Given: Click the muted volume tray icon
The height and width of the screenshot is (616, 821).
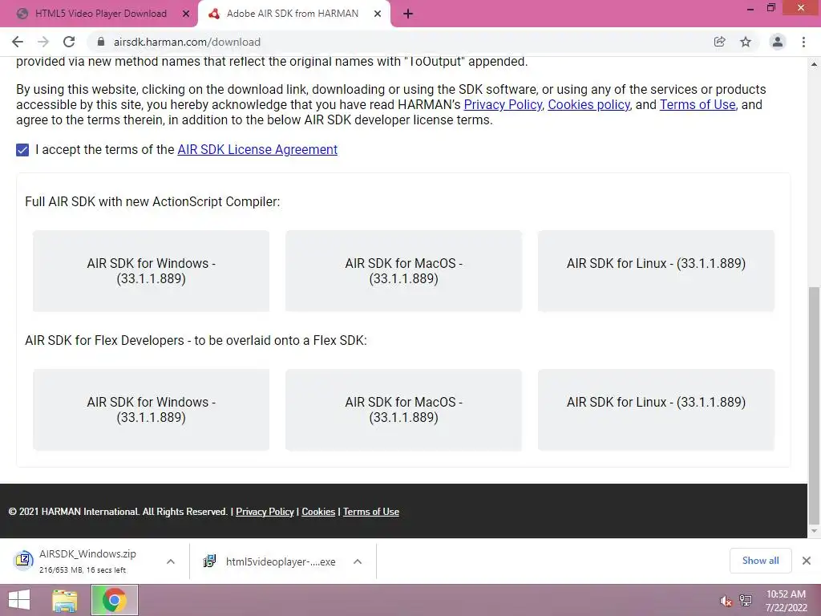Looking at the screenshot, I should 725,601.
